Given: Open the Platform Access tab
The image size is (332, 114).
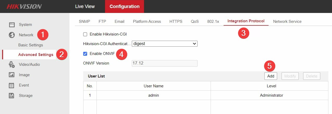Looking at the screenshot, I should click(x=147, y=22).
